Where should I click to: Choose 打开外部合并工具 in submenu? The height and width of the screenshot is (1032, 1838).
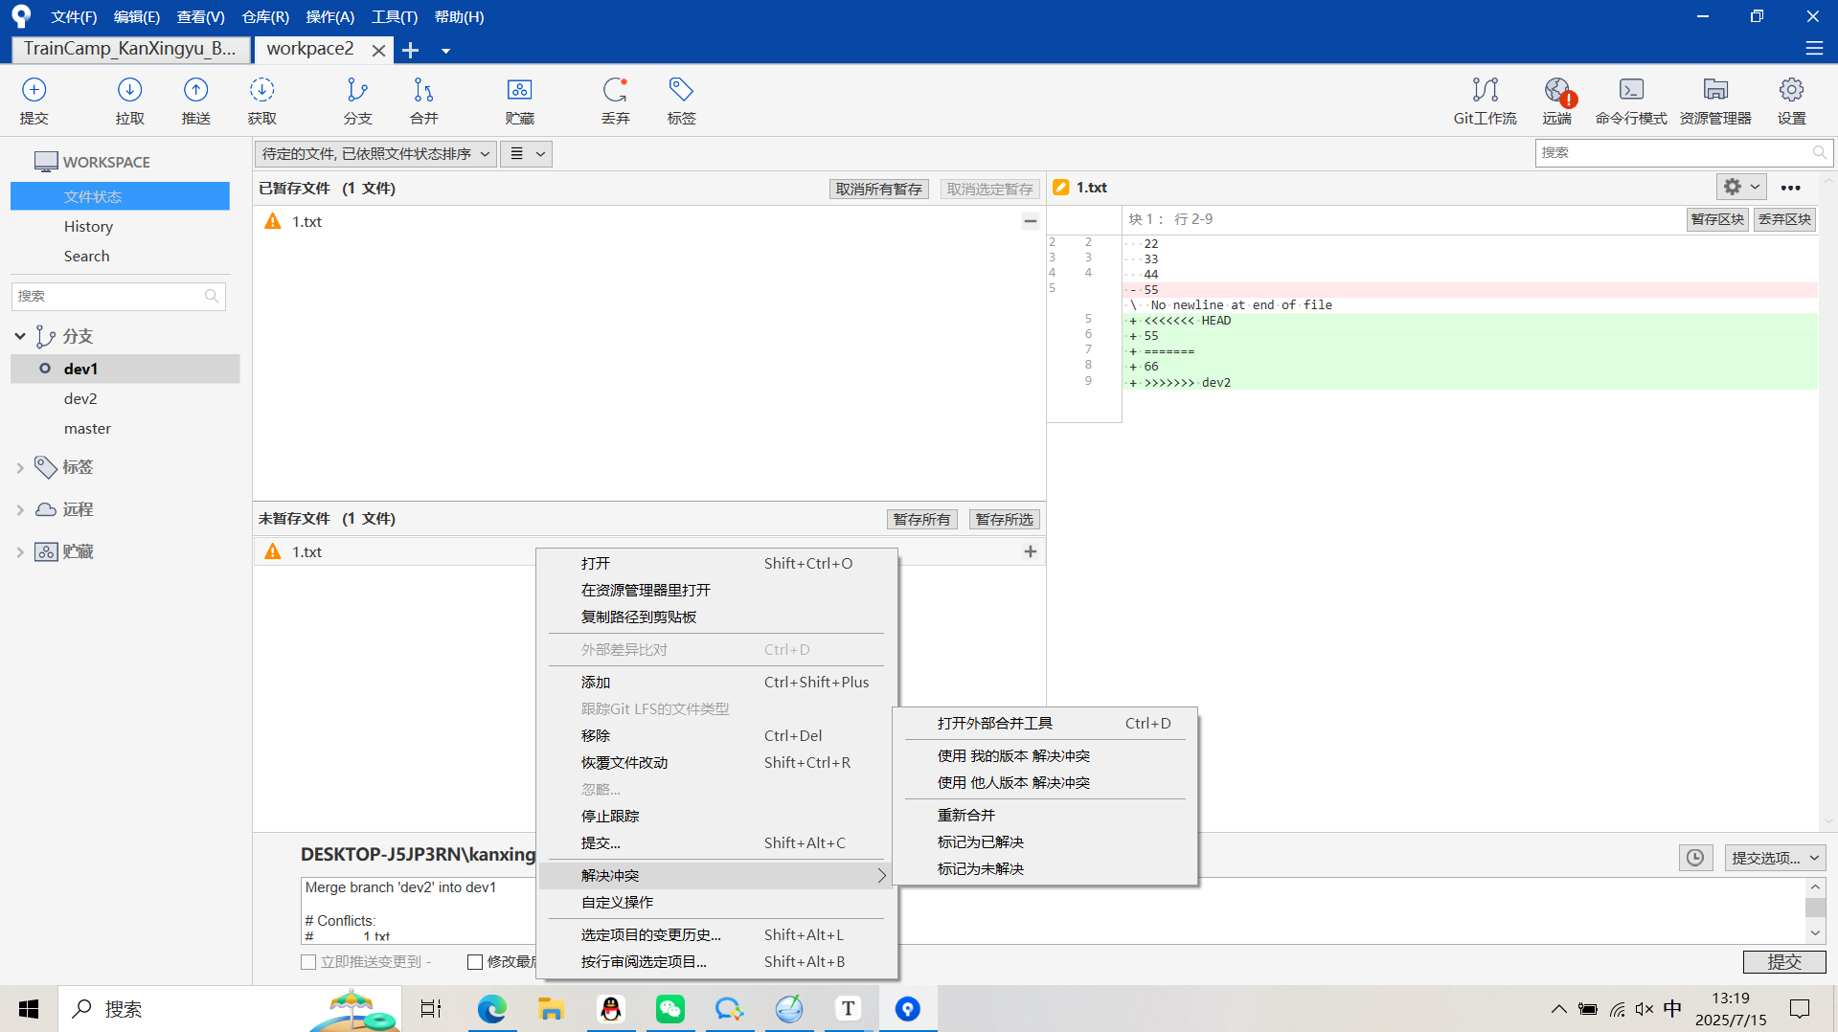pyautogui.click(x=1046, y=723)
